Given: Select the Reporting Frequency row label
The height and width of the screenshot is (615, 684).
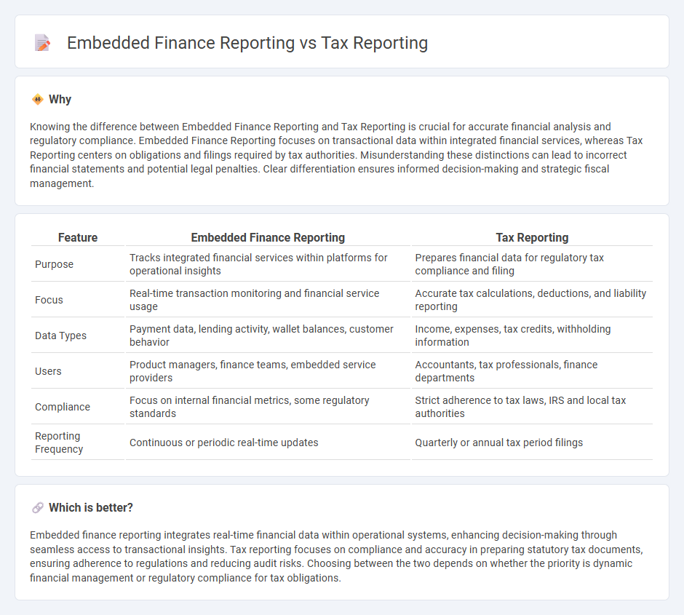Looking at the screenshot, I should pyautogui.click(x=59, y=443).
